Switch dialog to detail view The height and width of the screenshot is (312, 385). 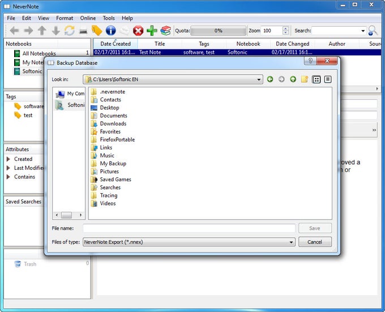click(328, 79)
